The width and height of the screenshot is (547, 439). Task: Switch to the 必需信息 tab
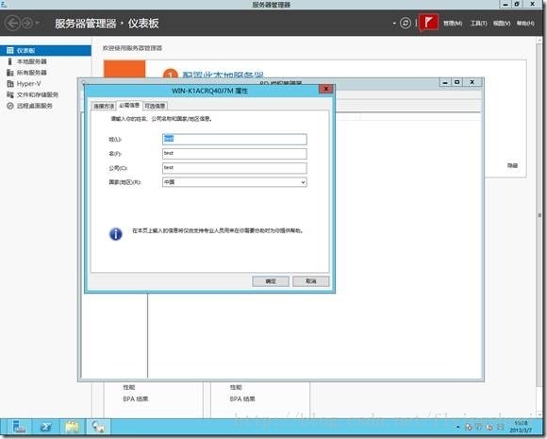[x=129, y=105]
